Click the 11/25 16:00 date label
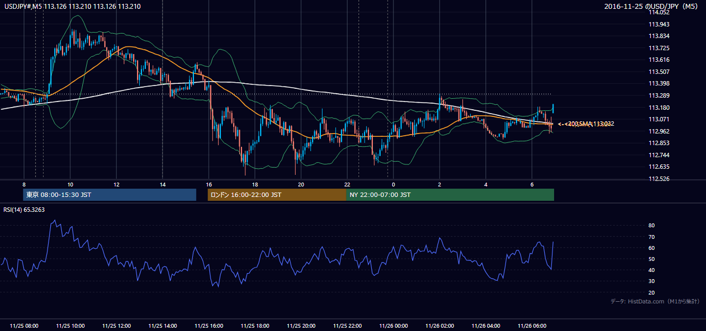 [x=209, y=326]
